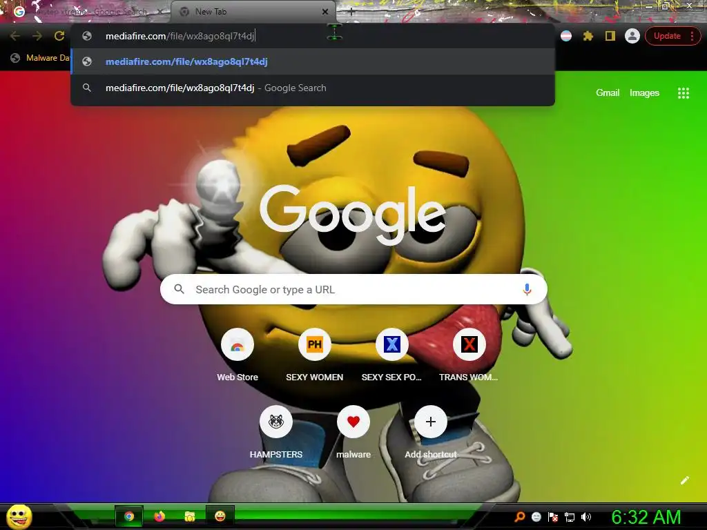Open the Extensions puzzle piece icon

588,36
